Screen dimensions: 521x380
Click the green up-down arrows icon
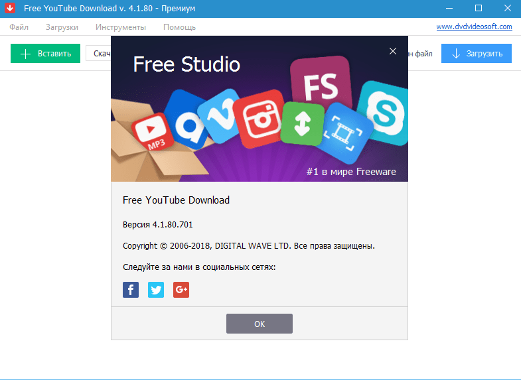click(301, 123)
